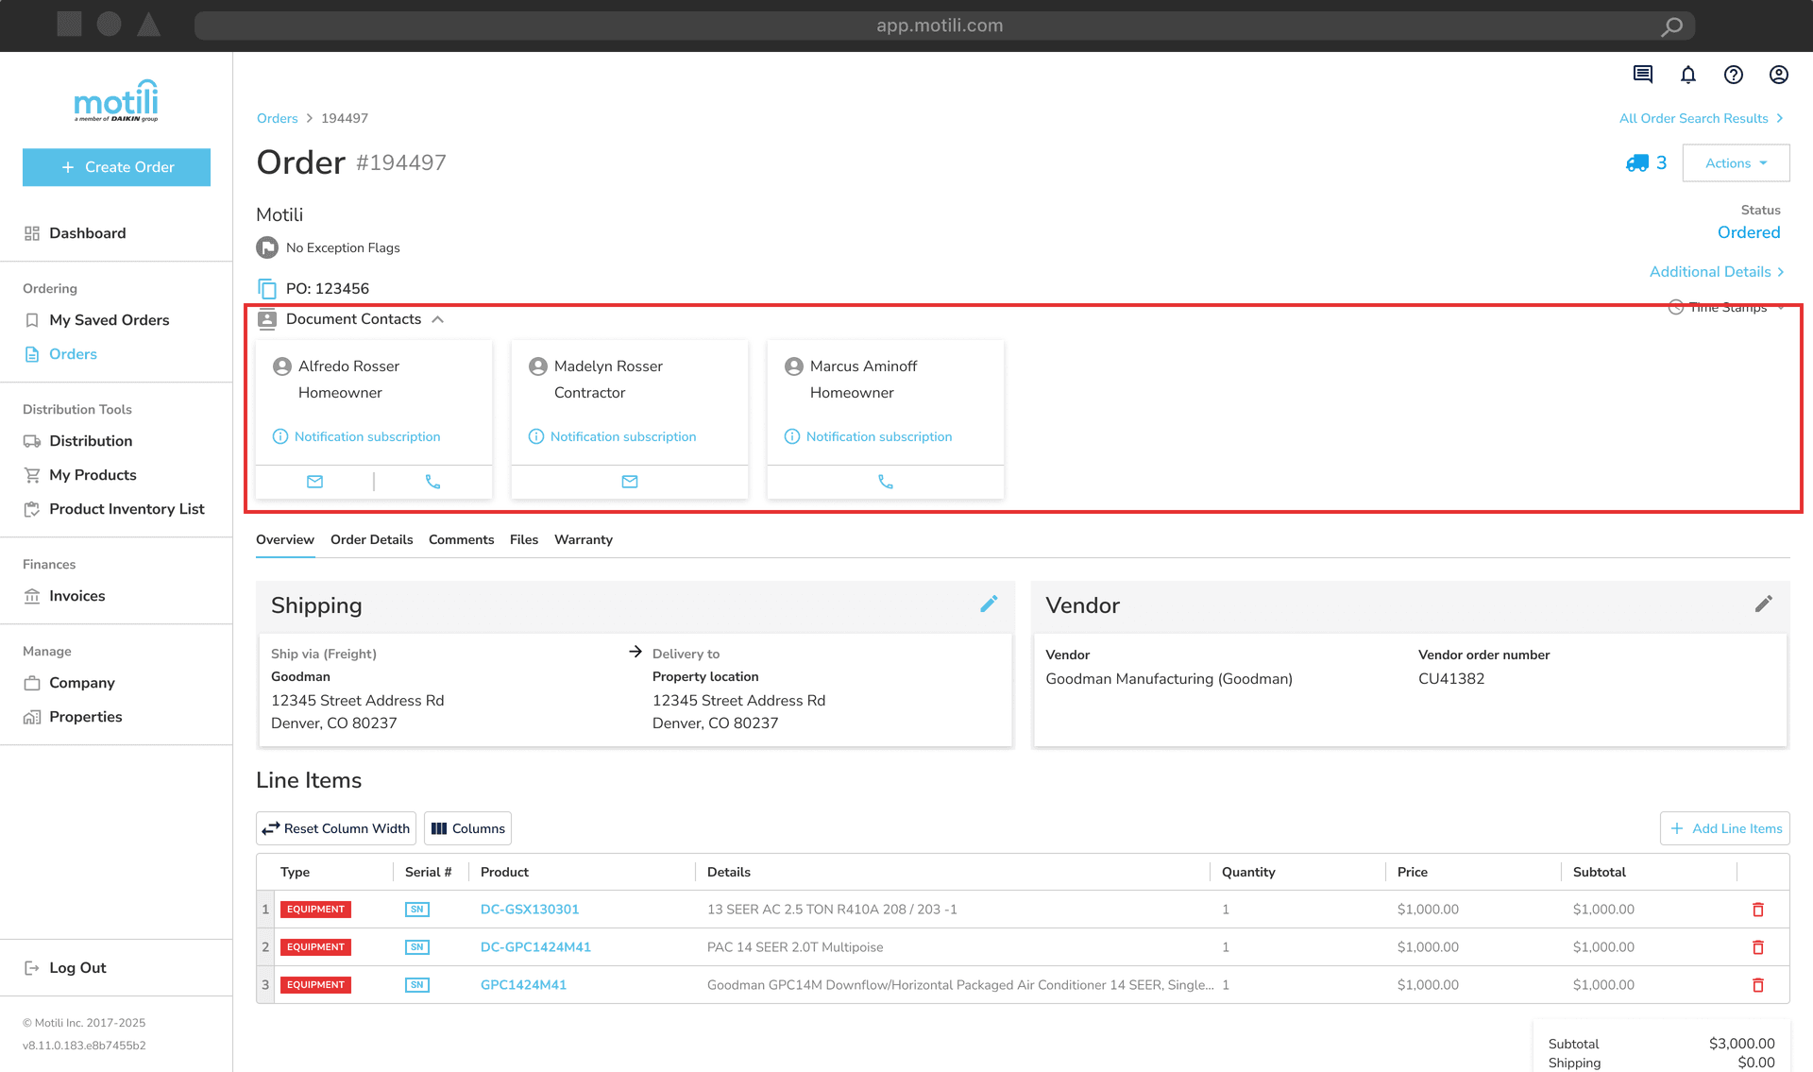Open the help icon in the top bar
This screenshot has width=1813, height=1072.
(x=1734, y=75)
